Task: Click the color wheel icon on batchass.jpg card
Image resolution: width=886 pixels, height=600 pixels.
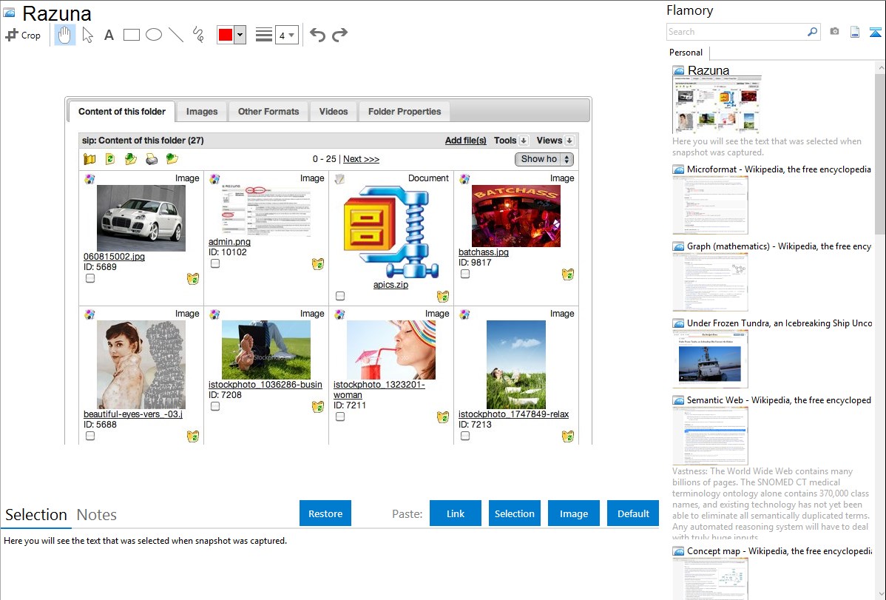Action: 464,179
